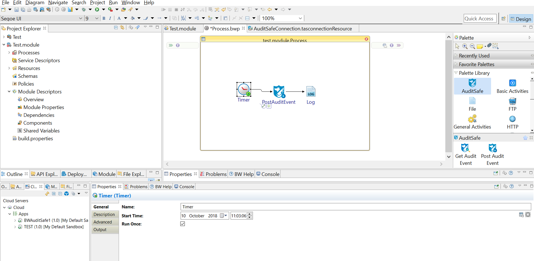Click the PostAuditEvent activity icon
This screenshot has height=261, width=534.
coord(279,91)
